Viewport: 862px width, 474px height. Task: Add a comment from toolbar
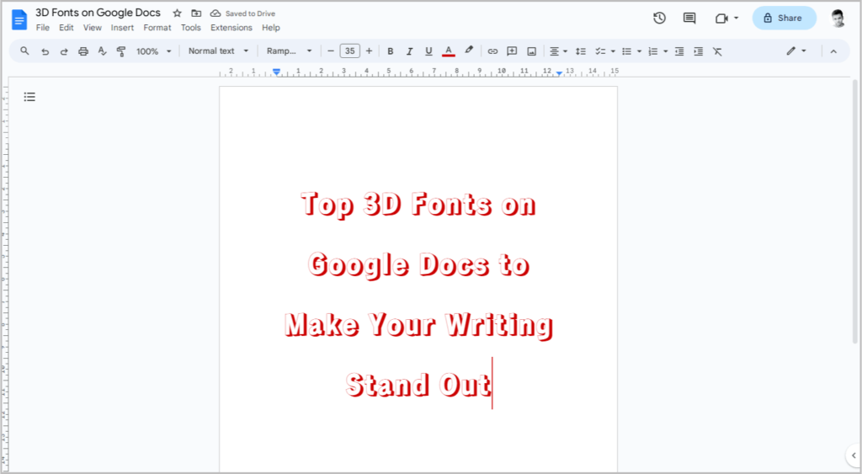click(512, 51)
